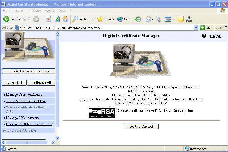
Task: Open the history clock icon
Action: [138, 19]
